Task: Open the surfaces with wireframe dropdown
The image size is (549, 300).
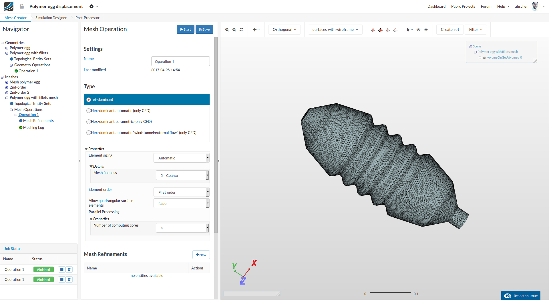Action: coord(335,29)
